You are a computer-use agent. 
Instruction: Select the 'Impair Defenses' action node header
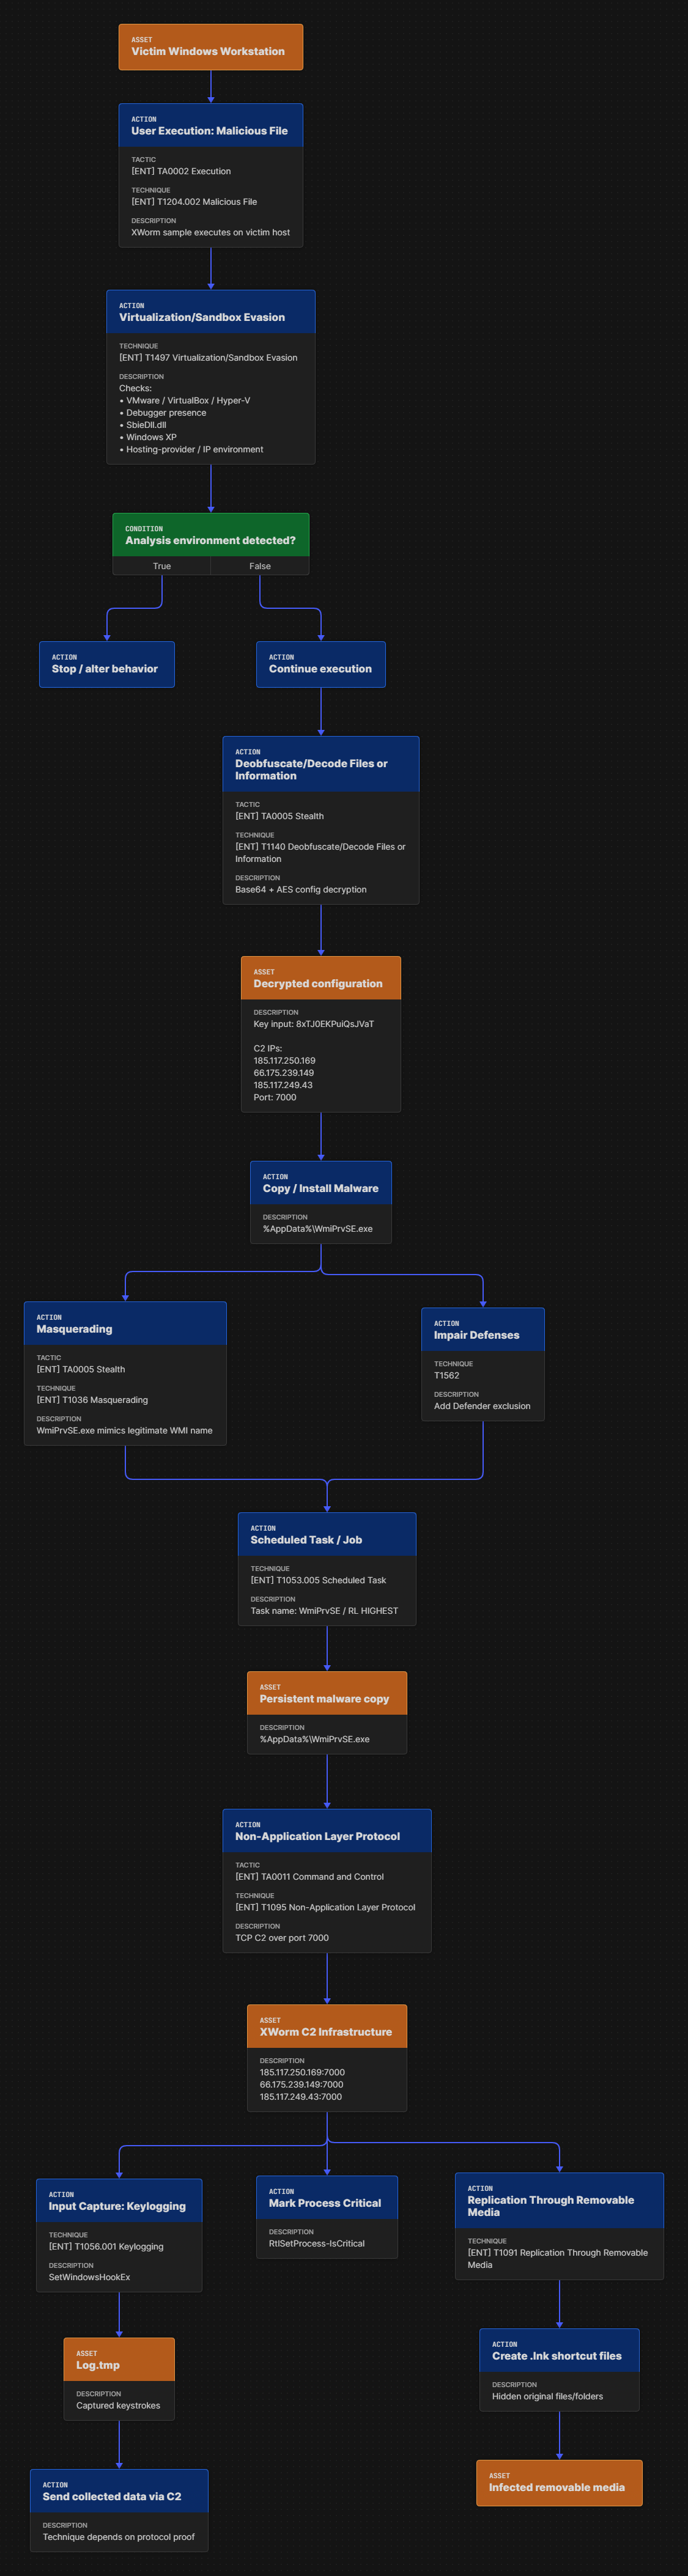pos(483,1330)
